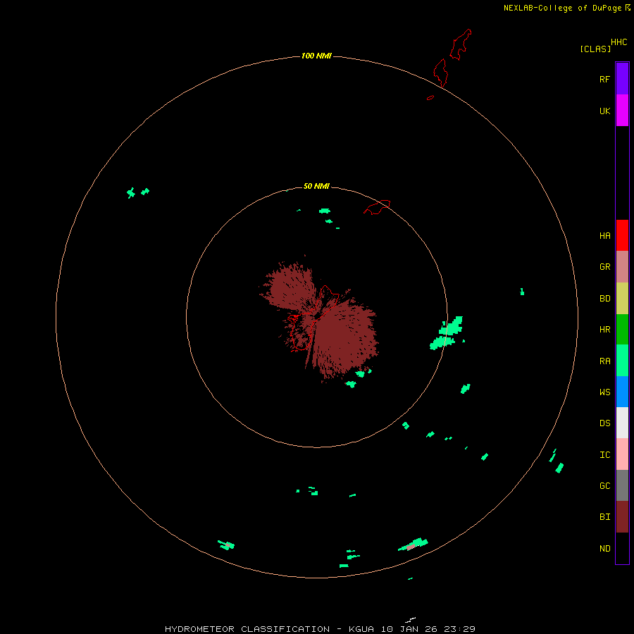Click the UK legend label
Viewport: 634px width, 634px height.
point(604,111)
